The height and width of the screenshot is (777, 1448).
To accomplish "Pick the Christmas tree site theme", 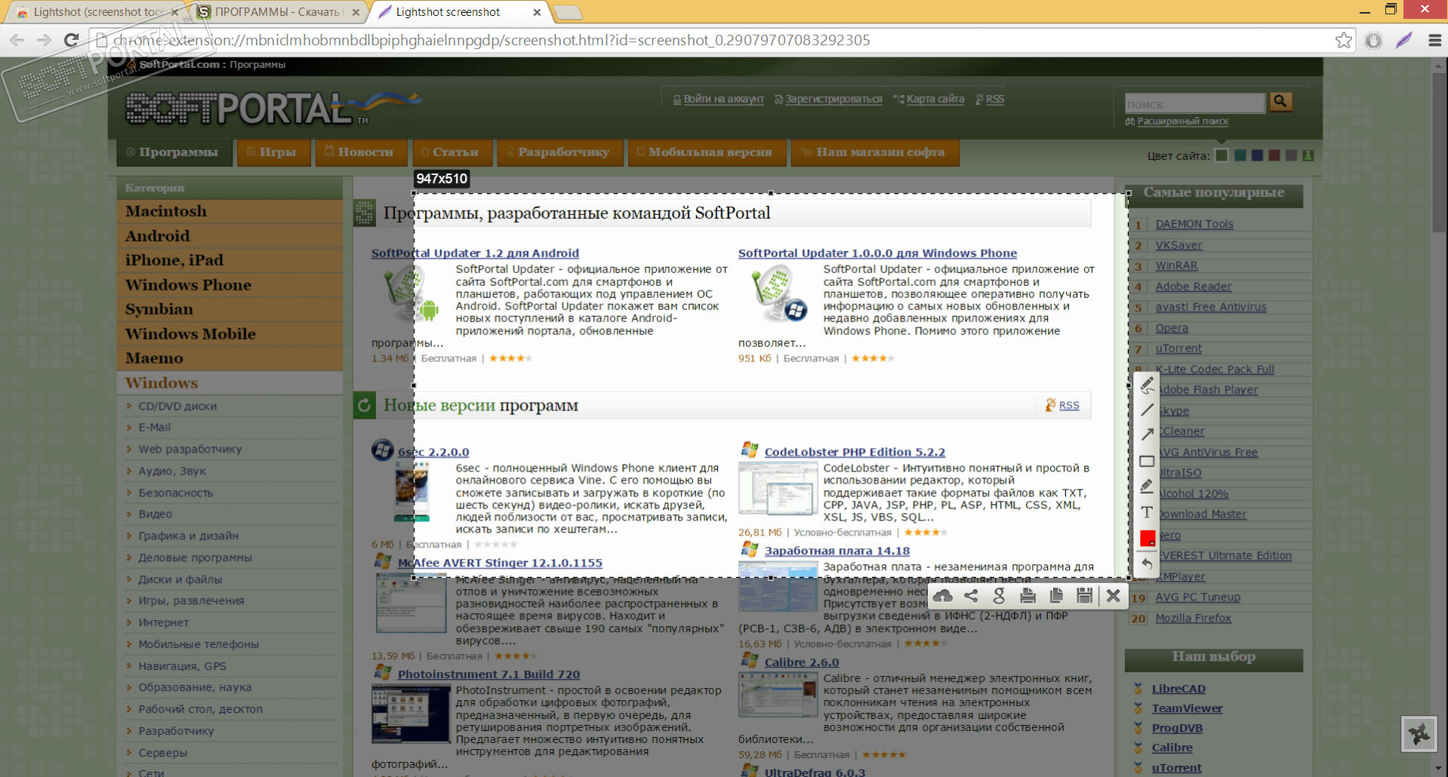I will 1308,155.
